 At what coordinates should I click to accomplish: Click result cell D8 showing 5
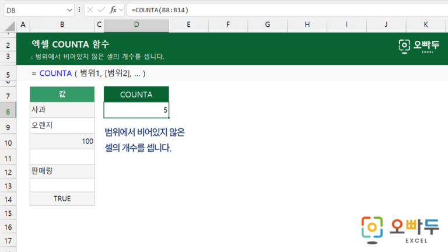click(136, 110)
